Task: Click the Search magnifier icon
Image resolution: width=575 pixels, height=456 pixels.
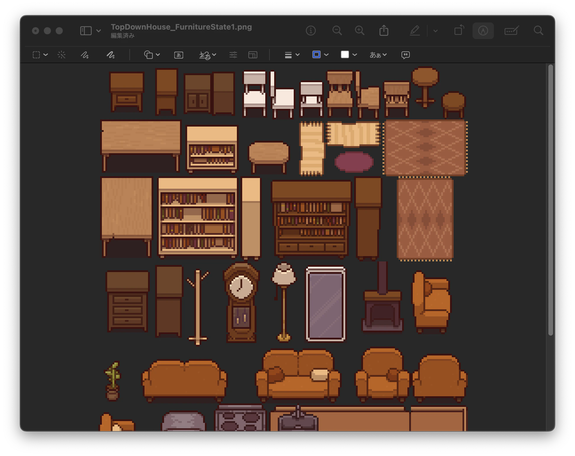Action: point(538,30)
